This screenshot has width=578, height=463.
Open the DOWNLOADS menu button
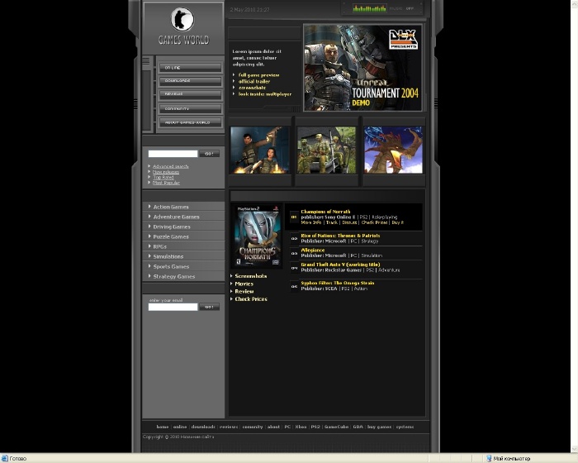coord(191,81)
